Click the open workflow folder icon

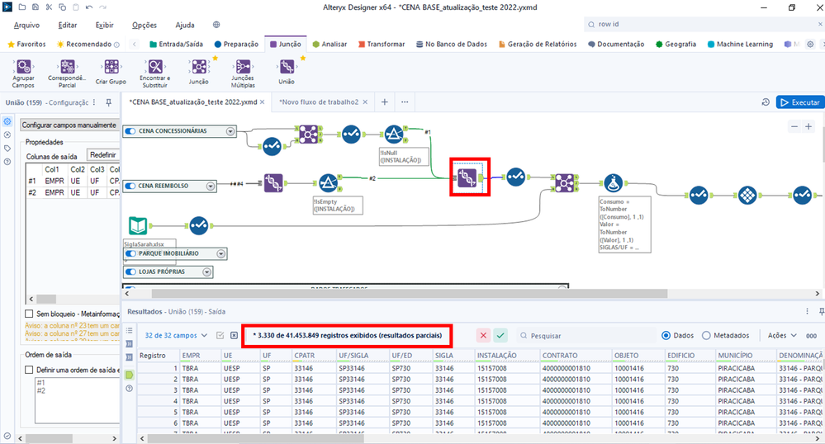22,7
